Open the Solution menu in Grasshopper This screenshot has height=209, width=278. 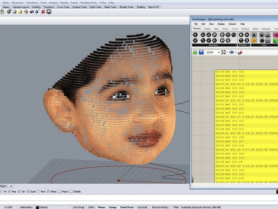[x=232, y=24]
